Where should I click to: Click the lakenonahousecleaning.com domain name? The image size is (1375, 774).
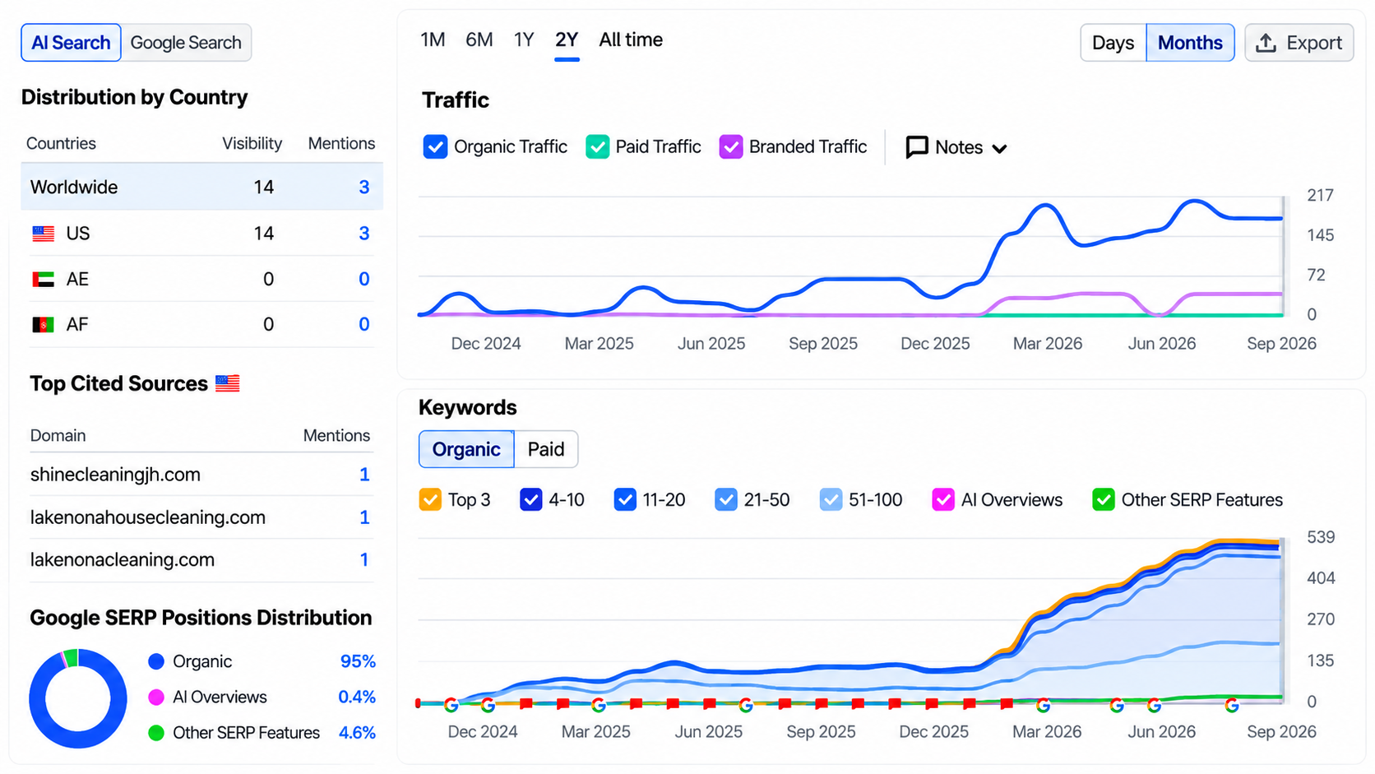coord(148,517)
